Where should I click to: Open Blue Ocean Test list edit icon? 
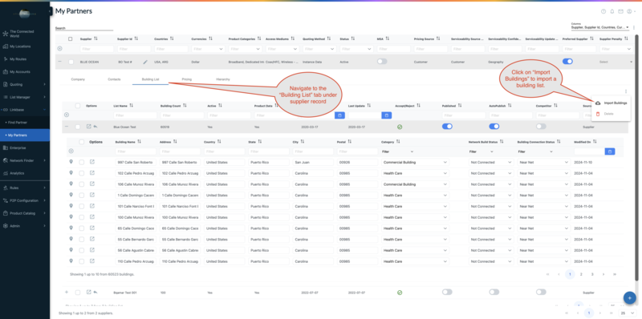(x=89, y=127)
